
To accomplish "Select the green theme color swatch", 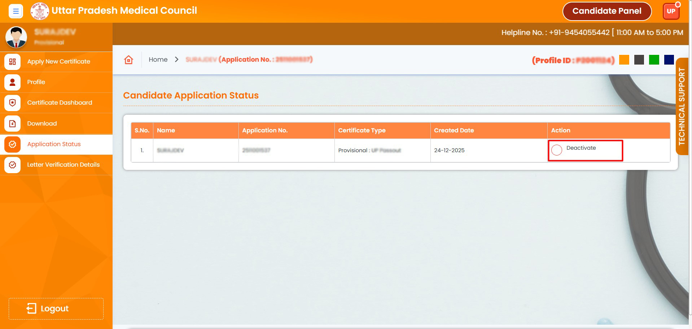I will click(654, 60).
